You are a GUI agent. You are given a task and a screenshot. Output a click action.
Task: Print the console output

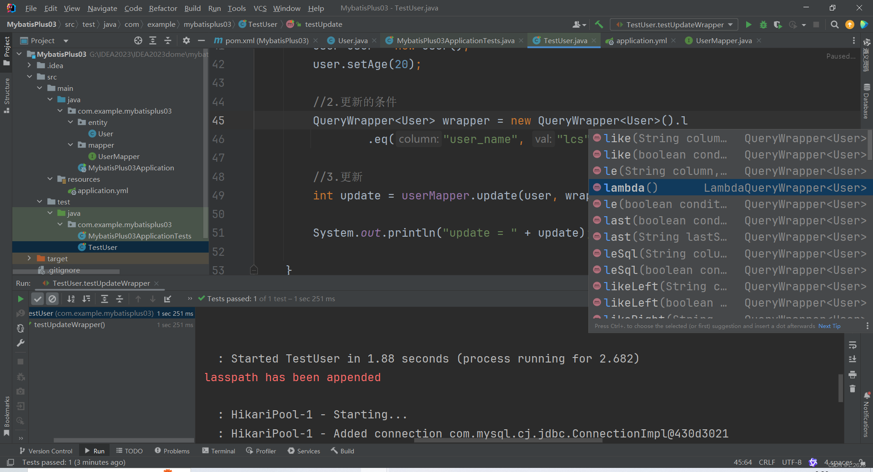point(853,374)
